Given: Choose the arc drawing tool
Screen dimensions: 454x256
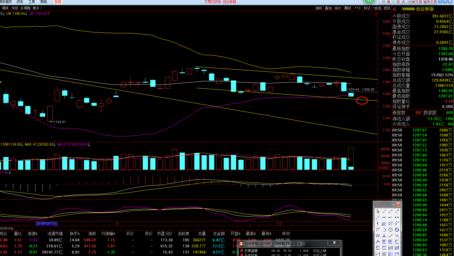Looking at the screenshot, I should click(x=384, y=230).
